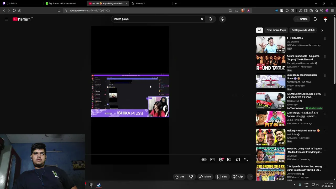Open more actions three-dot button under video
Screen dimensions: 336x189
click(x=250, y=177)
